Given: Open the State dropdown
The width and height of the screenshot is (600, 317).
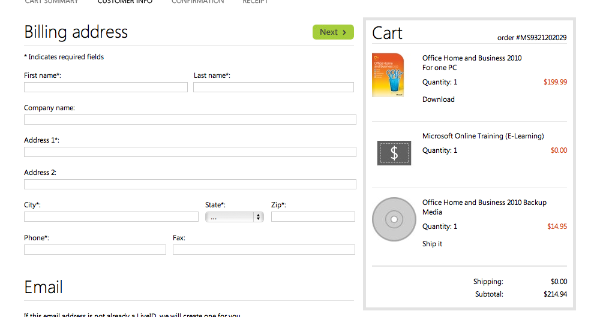Looking at the screenshot, I should tap(234, 217).
